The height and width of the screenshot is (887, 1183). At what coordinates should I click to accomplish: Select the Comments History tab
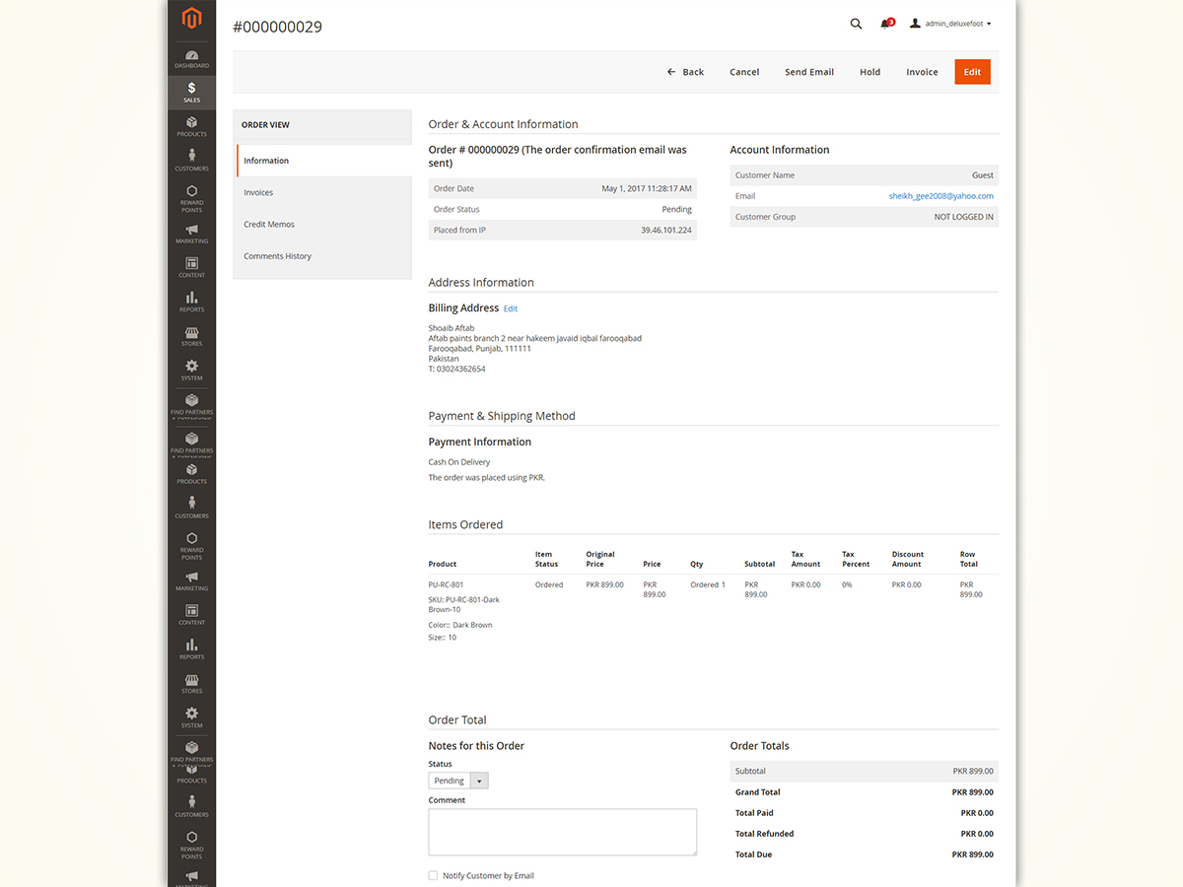[277, 256]
